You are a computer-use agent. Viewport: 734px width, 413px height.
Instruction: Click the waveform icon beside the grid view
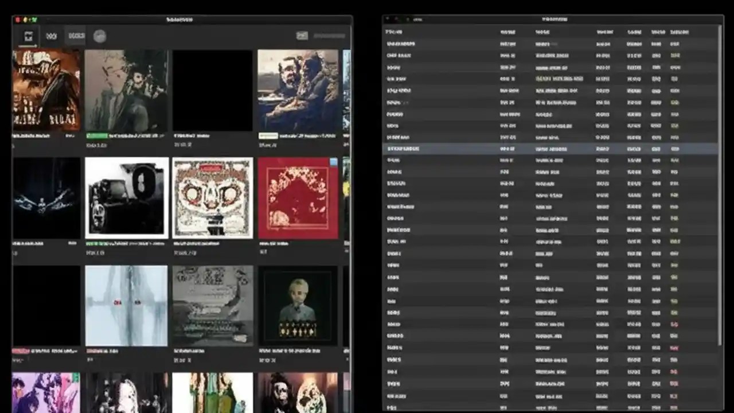pos(51,36)
